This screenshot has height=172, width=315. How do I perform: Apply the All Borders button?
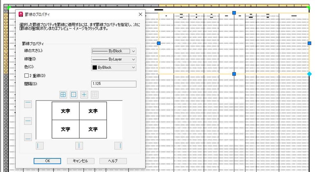pyautogui.click(x=63, y=95)
